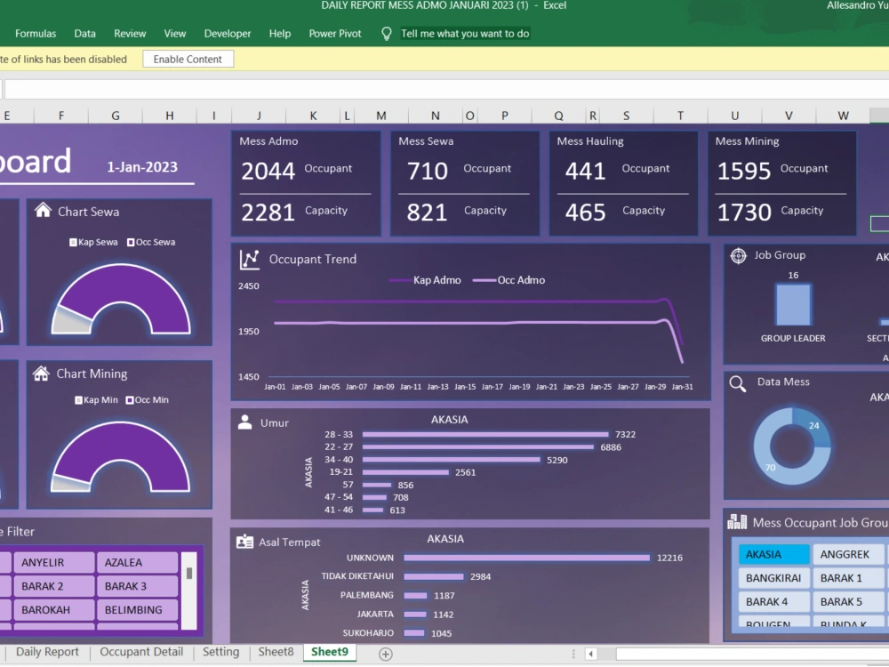Click the home icon on Chart Sewa panel
The height and width of the screenshot is (667, 889).
click(42, 213)
